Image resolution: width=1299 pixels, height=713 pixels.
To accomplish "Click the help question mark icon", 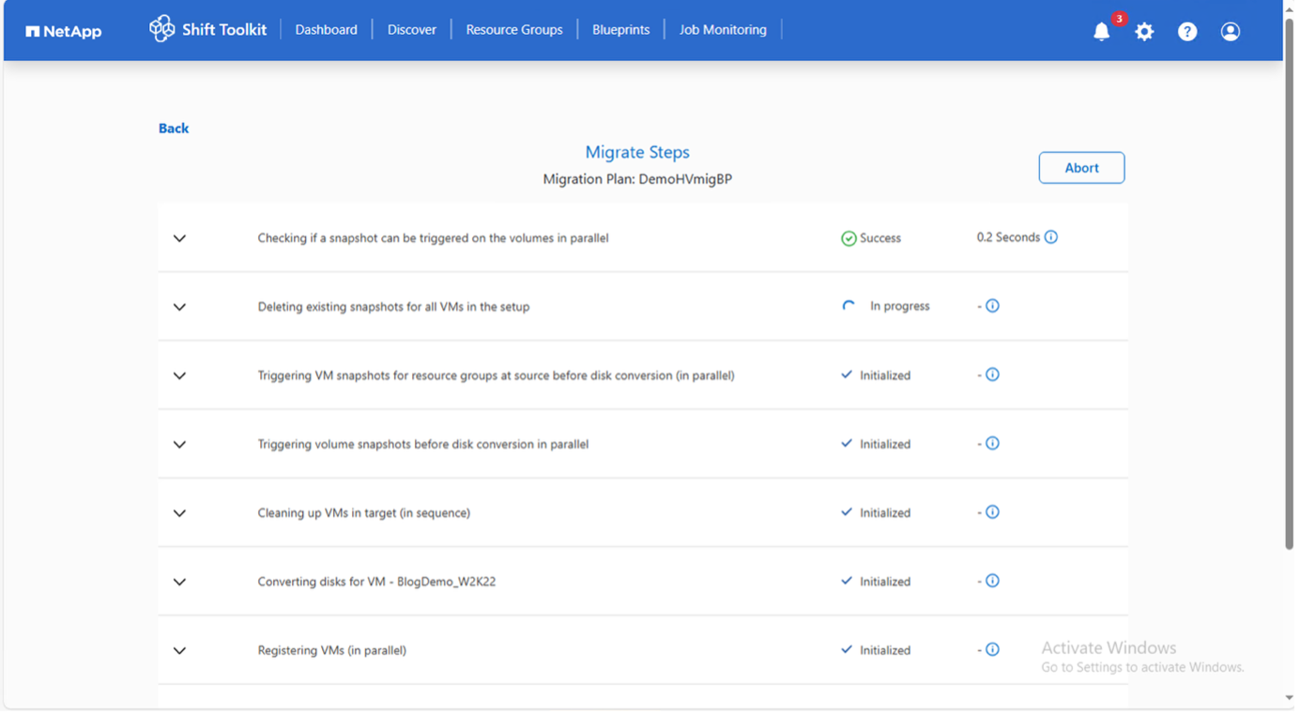I will (1187, 32).
